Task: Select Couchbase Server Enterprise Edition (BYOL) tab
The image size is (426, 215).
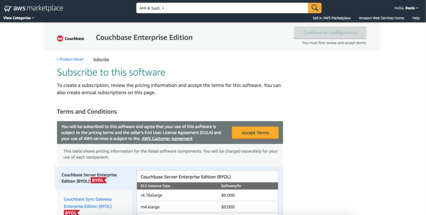Action: tap(94, 178)
